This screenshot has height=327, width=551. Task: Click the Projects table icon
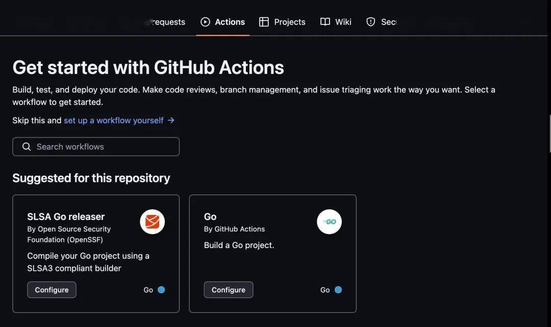click(264, 22)
